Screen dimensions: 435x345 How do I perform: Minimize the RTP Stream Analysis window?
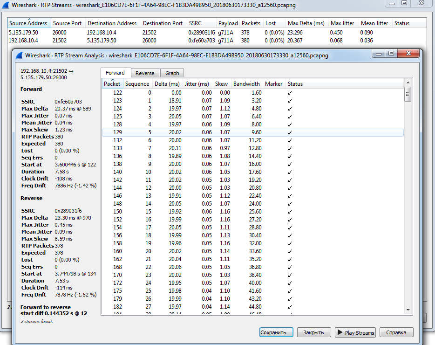click(379, 53)
